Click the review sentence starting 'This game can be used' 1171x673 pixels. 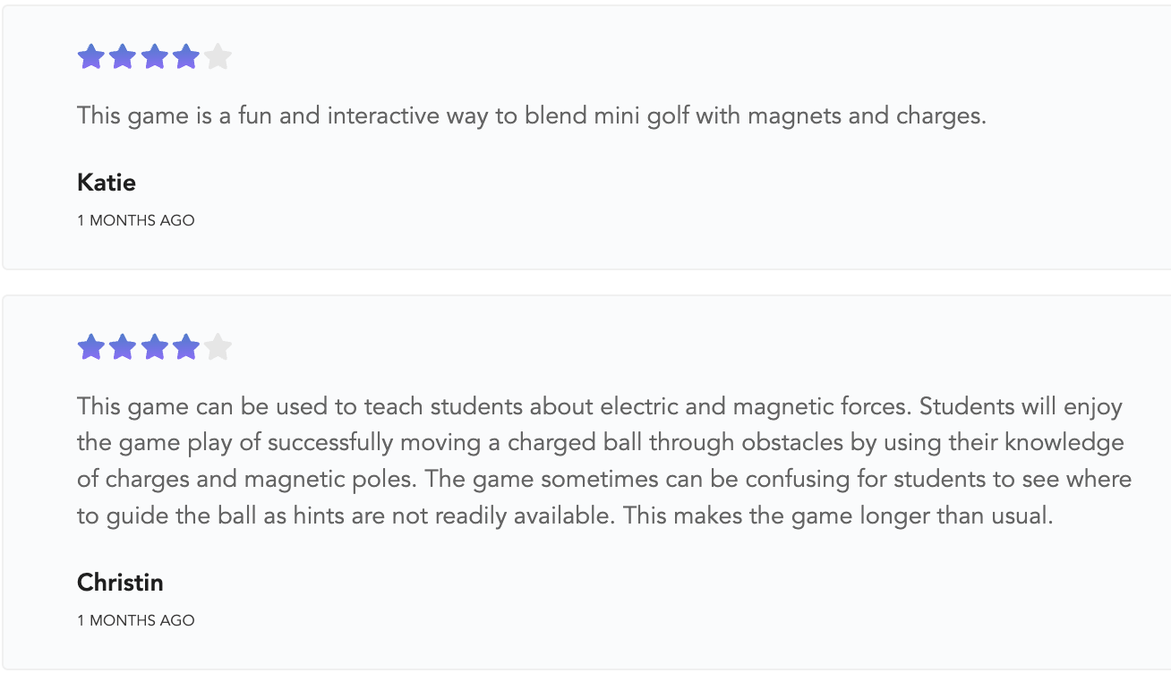tap(495, 406)
